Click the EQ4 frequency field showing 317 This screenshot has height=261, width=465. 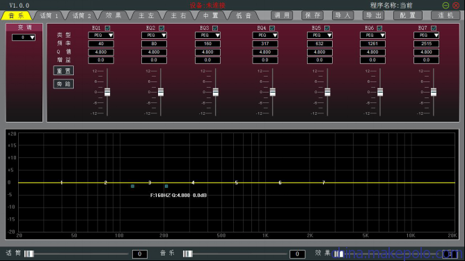(x=265, y=44)
